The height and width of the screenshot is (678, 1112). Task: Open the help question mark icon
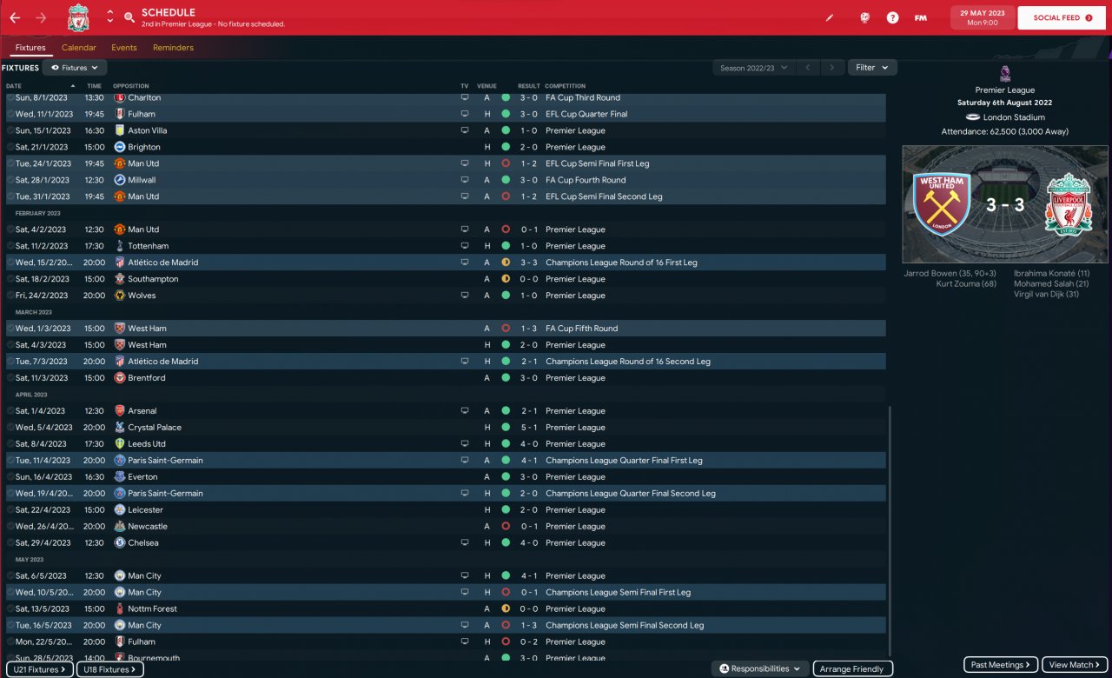tap(892, 17)
